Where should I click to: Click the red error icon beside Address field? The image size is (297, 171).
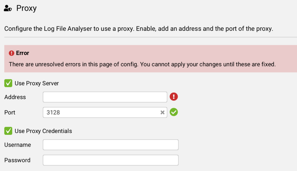pyautogui.click(x=174, y=97)
